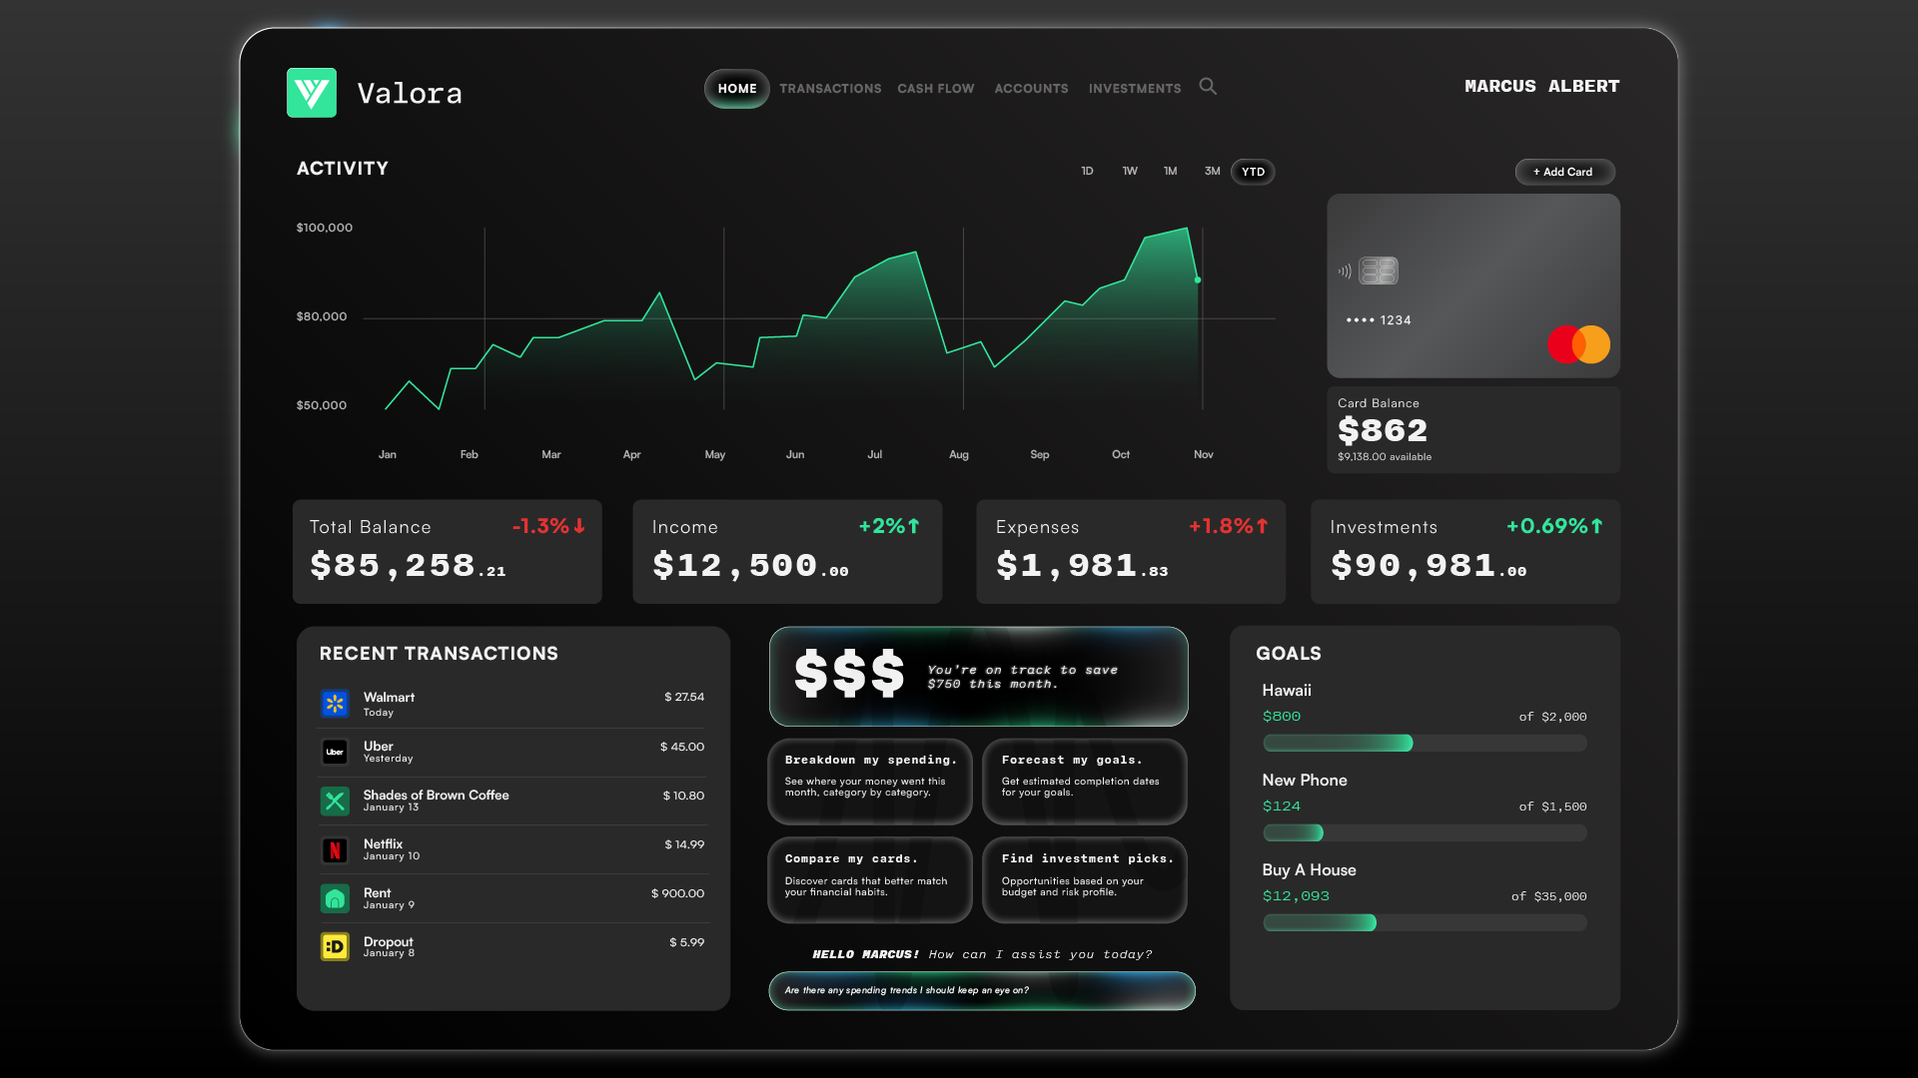Open the Marcus Albert profile menu

click(x=1541, y=87)
